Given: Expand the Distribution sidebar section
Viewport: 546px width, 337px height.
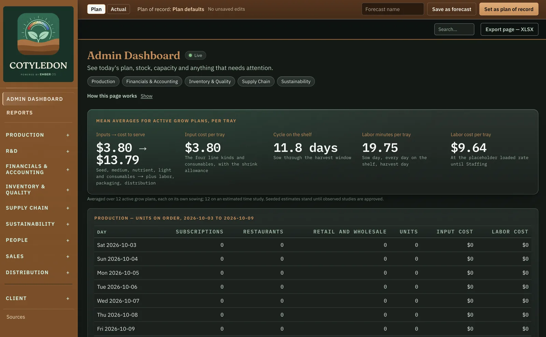Looking at the screenshot, I should coord(38,273).
